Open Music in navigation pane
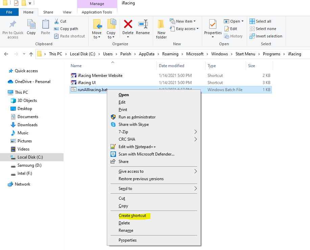The width and height of the screenshot is (310, 250). 19,133
